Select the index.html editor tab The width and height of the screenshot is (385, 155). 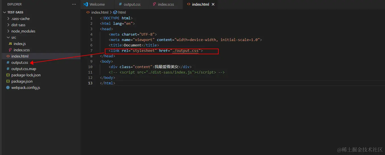click(x=201, y=4)
